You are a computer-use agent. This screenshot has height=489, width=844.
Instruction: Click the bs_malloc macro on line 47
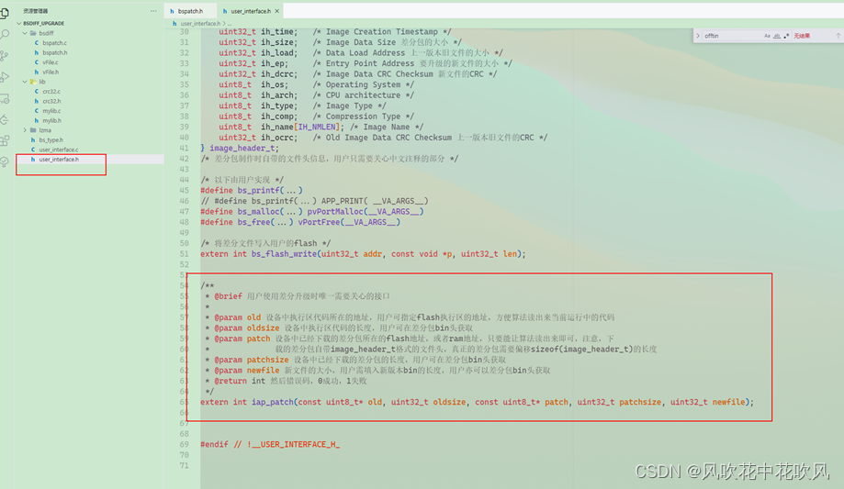coord(259,211)
